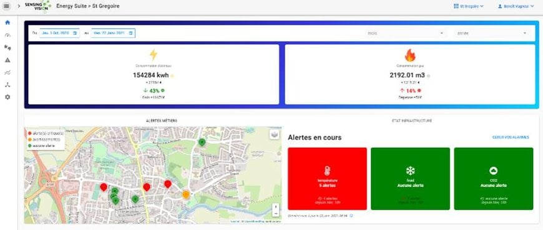This screenshot has width=543, height=230.
Task: Switch to the Etat Infrastructure tab
Action: [412, 121]
